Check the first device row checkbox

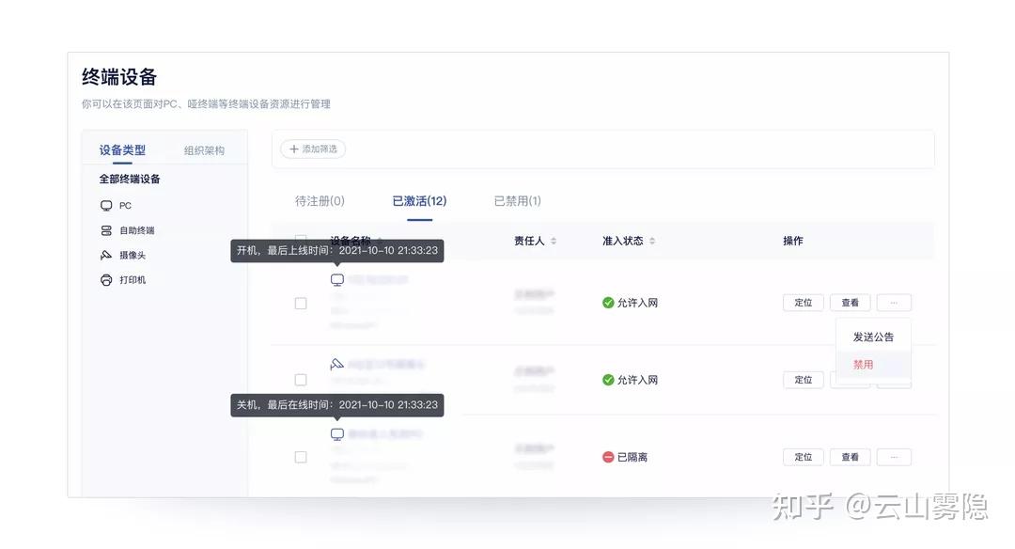[301, 303]
